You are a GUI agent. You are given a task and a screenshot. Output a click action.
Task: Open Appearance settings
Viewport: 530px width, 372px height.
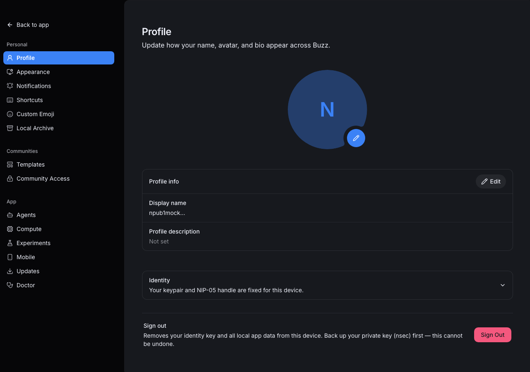click(59, 72)
